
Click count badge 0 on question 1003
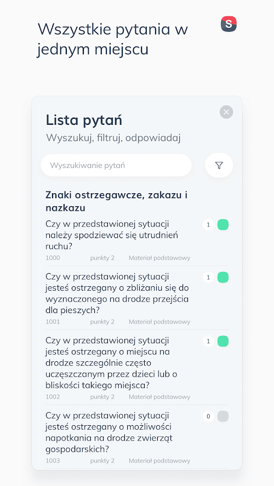(x=208, y=416)
